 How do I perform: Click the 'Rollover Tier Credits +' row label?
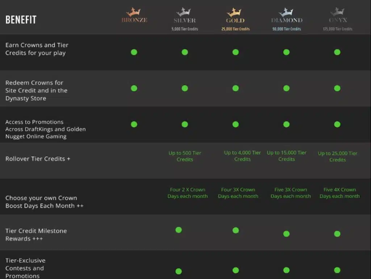38,159
